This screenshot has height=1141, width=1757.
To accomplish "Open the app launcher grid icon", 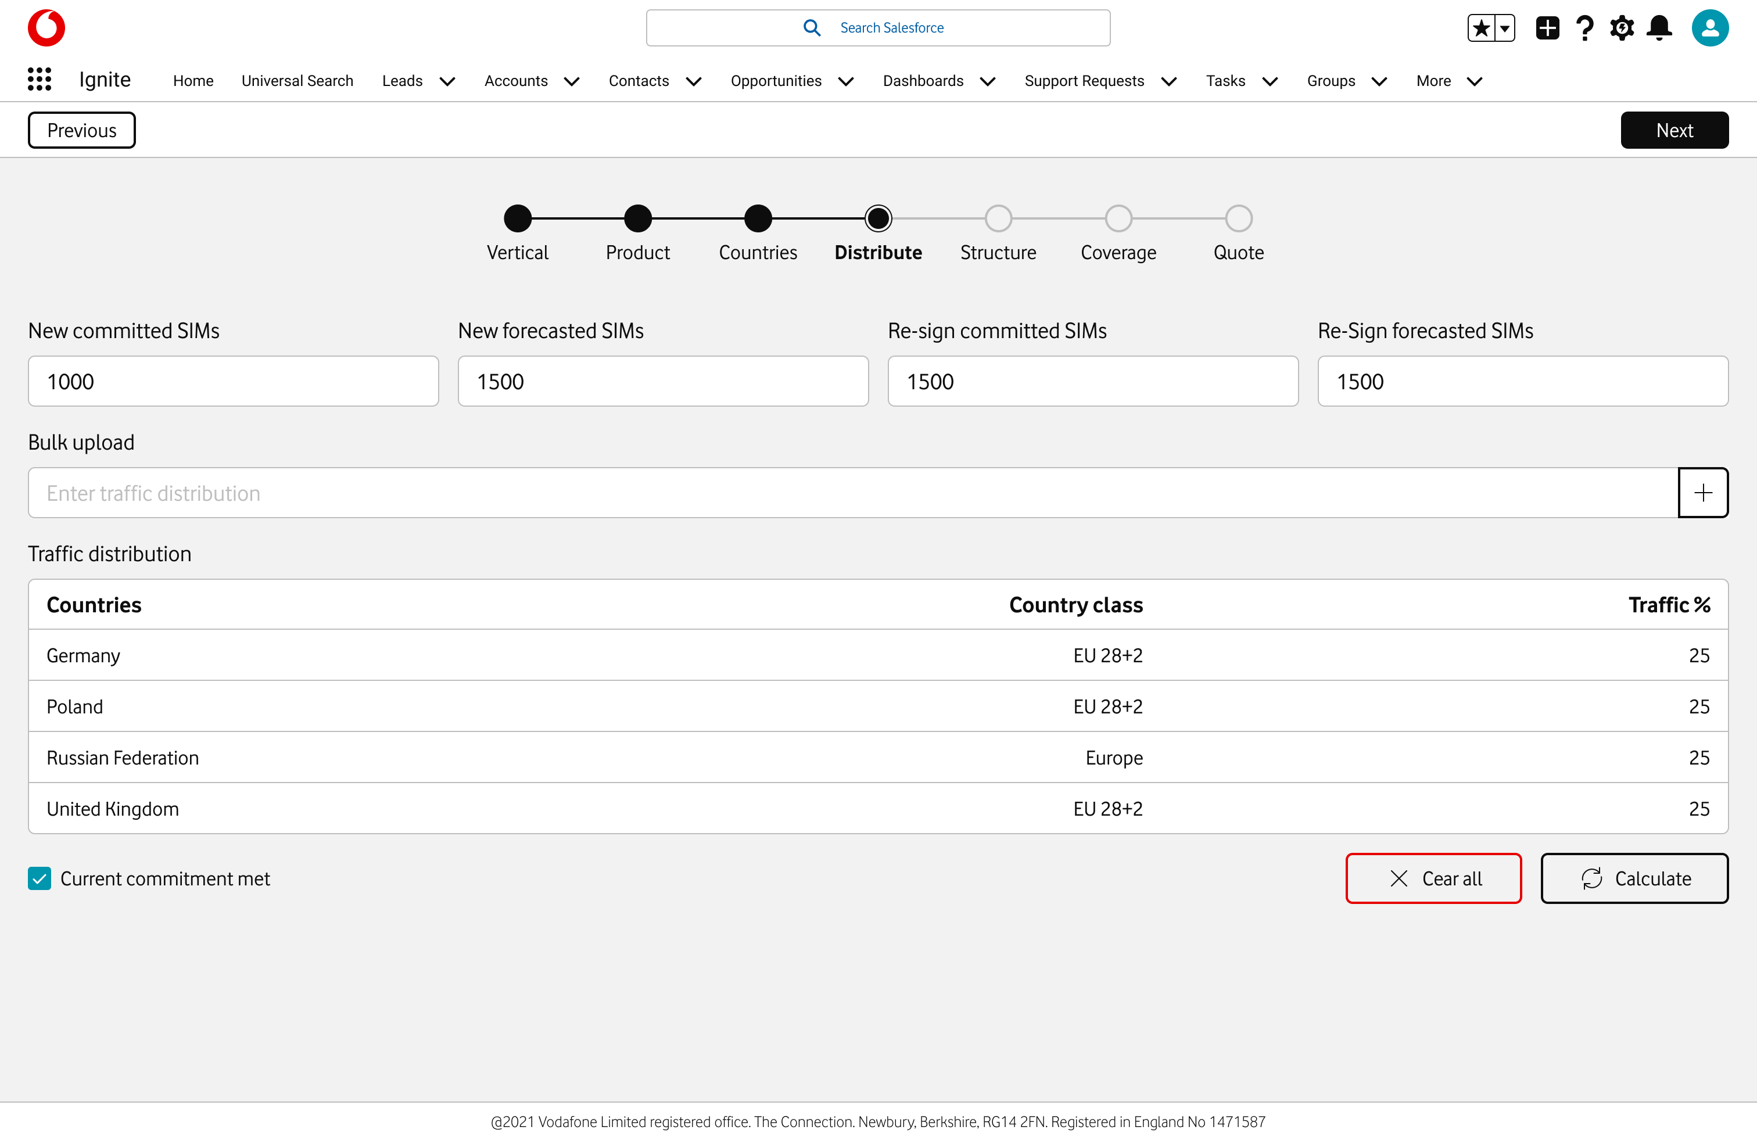I will (39, 80).
